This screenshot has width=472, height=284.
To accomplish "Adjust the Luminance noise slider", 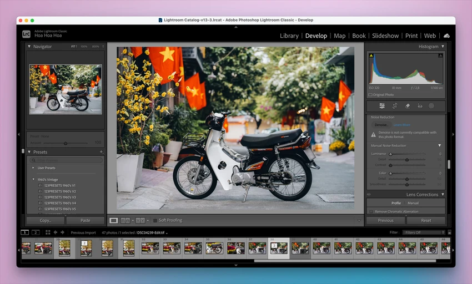I will 390,154.
